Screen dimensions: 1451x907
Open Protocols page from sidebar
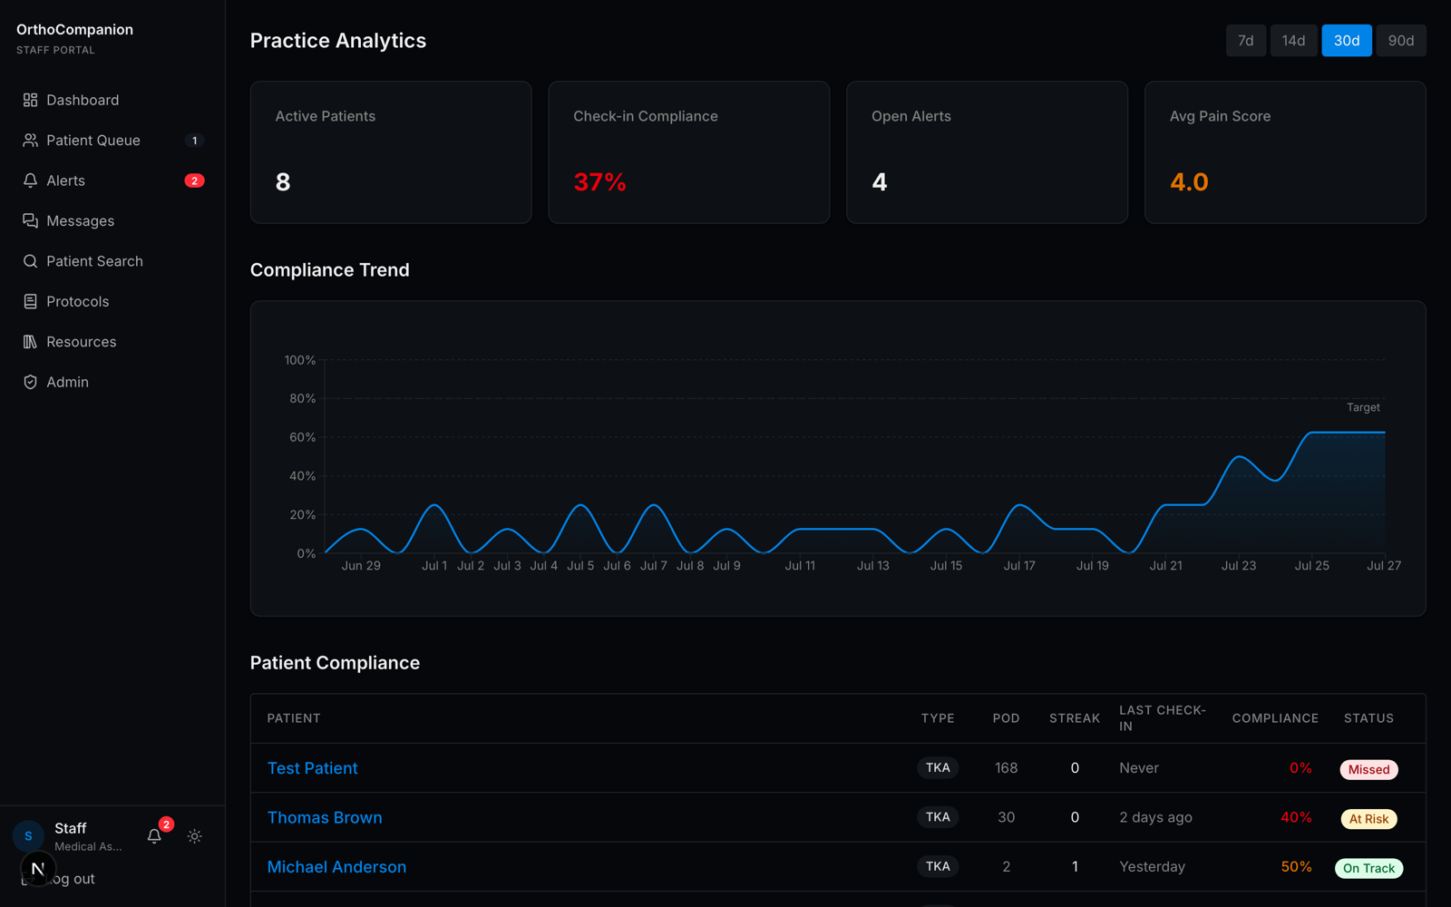(112, 301)
